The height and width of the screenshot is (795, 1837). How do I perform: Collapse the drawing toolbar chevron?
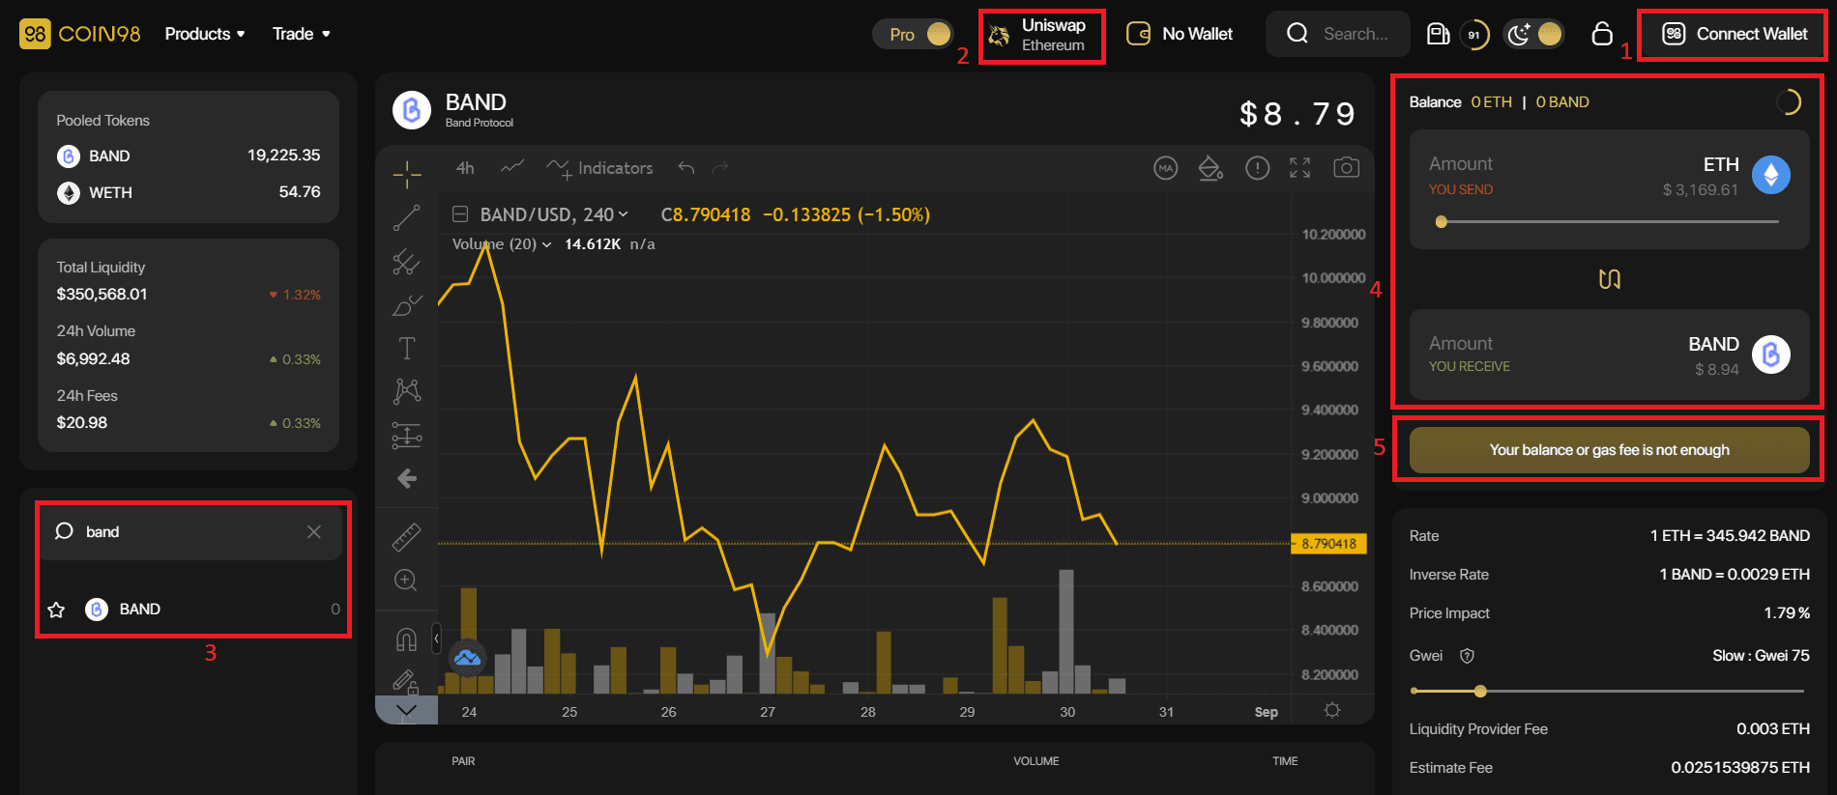click(407, 711)
